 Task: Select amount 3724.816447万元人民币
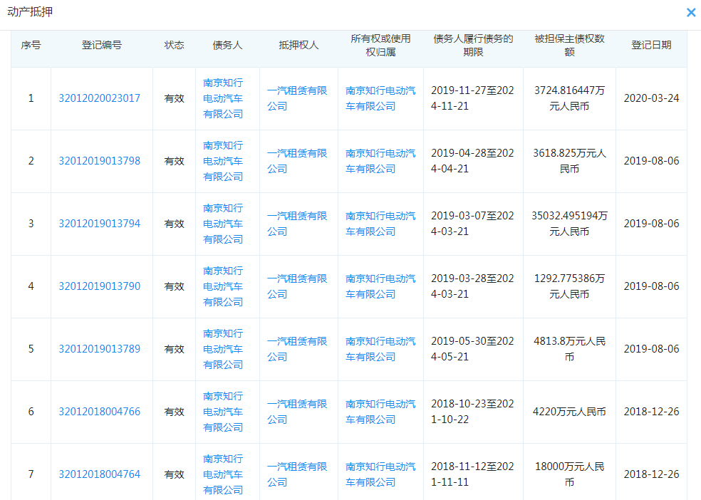[x=569, y=98]
